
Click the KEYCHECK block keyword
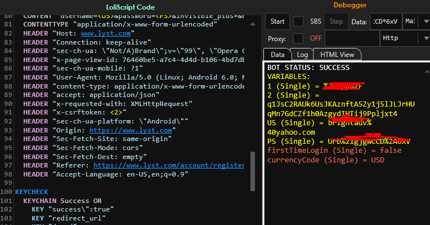(x=32, y=192)
